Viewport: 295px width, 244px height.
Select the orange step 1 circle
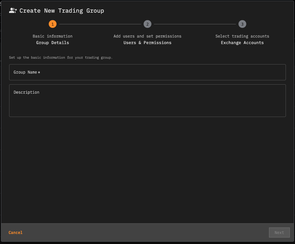(53, 24)
